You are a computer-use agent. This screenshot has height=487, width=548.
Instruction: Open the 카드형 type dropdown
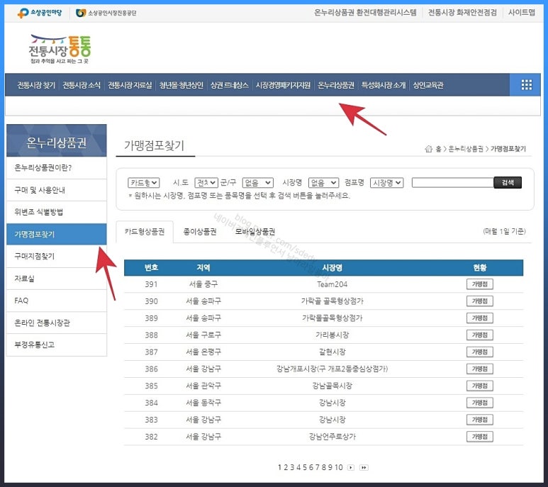tap(144, 183)
